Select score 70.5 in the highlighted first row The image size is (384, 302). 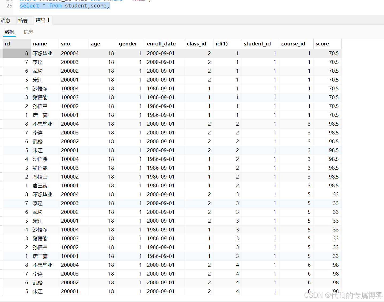tap(334, 53)
